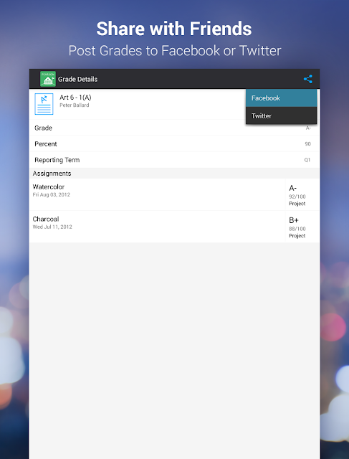Tap the B+ grade on Charcoal

(x=294, y=220)
